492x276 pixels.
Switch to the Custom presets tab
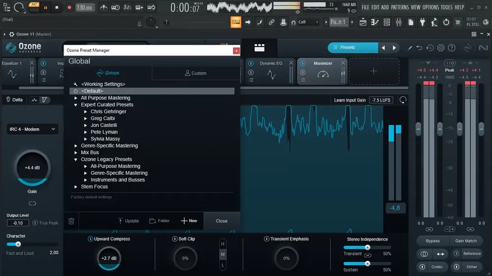coord(196,73)
